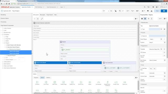Open the Utilities wrench menu
Screen dimensions: 168x94
(133, 11)
